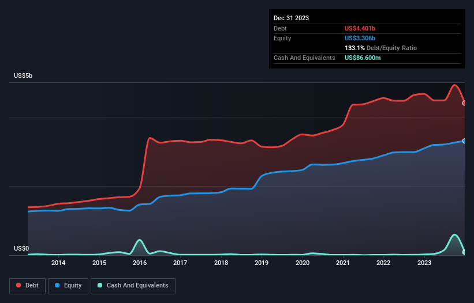Click the late 2023 cash spike peak
The height and width of the screenshot is (303, 474).
(x=454, y=234)
